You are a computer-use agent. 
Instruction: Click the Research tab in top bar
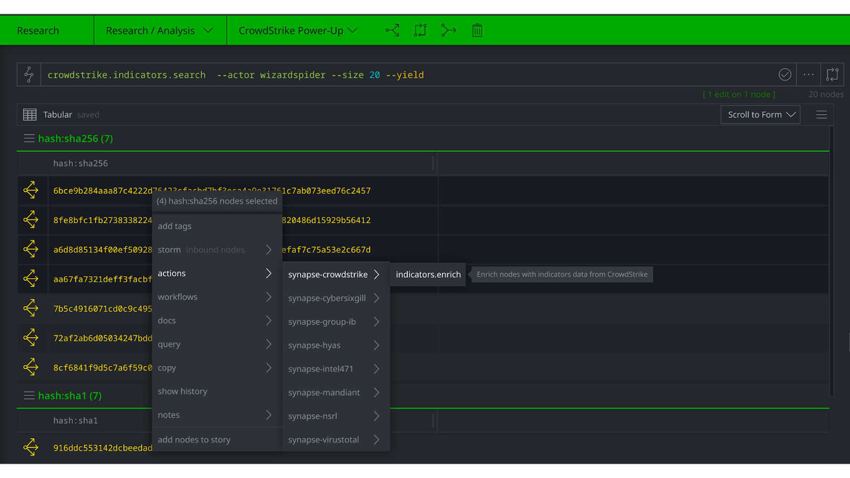[38, 30]
